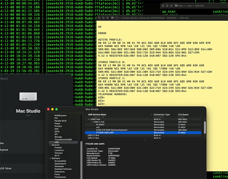
Task: Click STORED PROFILE 1 line in terminal
Action: click(112, 78)
